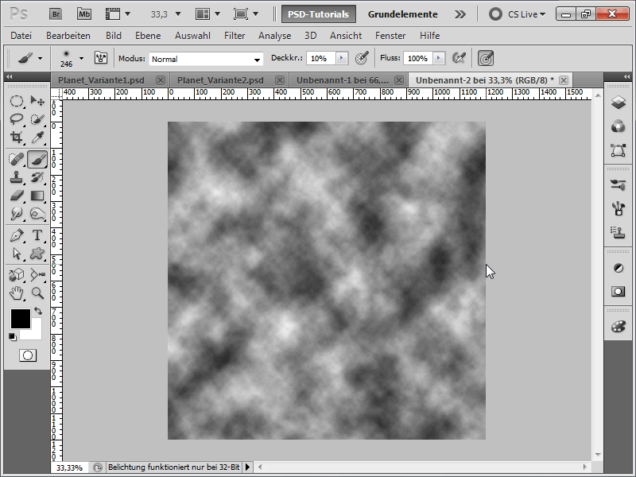Swap foreground and background colors

(x=38, y=311)
